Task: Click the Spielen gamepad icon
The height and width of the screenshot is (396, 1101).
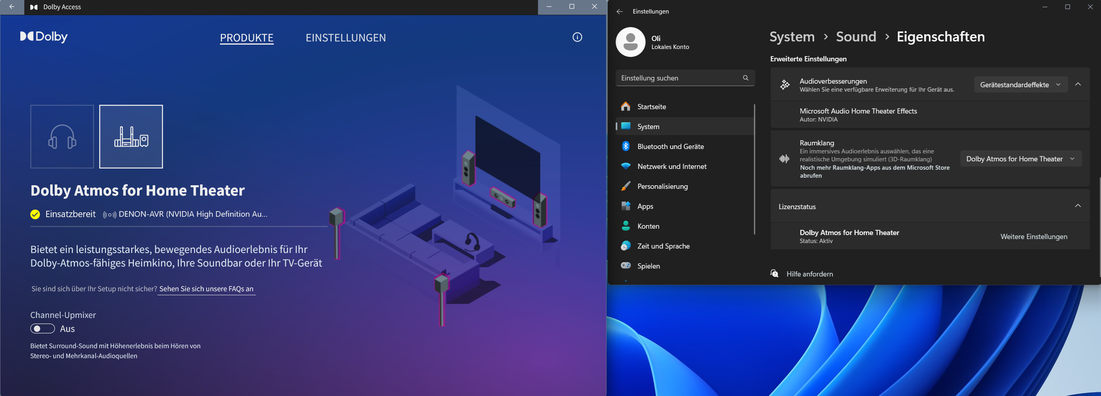Action: (626, 265)
